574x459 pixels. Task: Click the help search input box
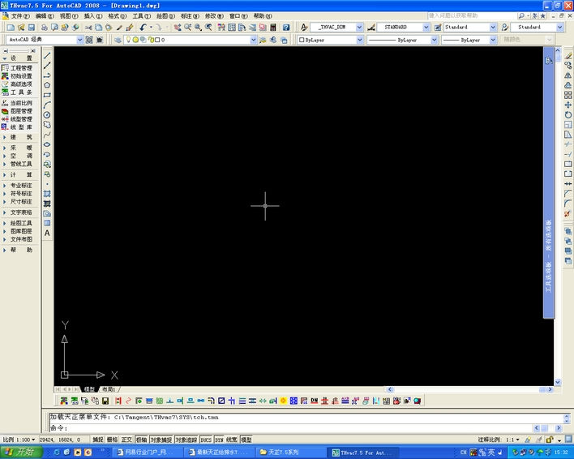471,15
